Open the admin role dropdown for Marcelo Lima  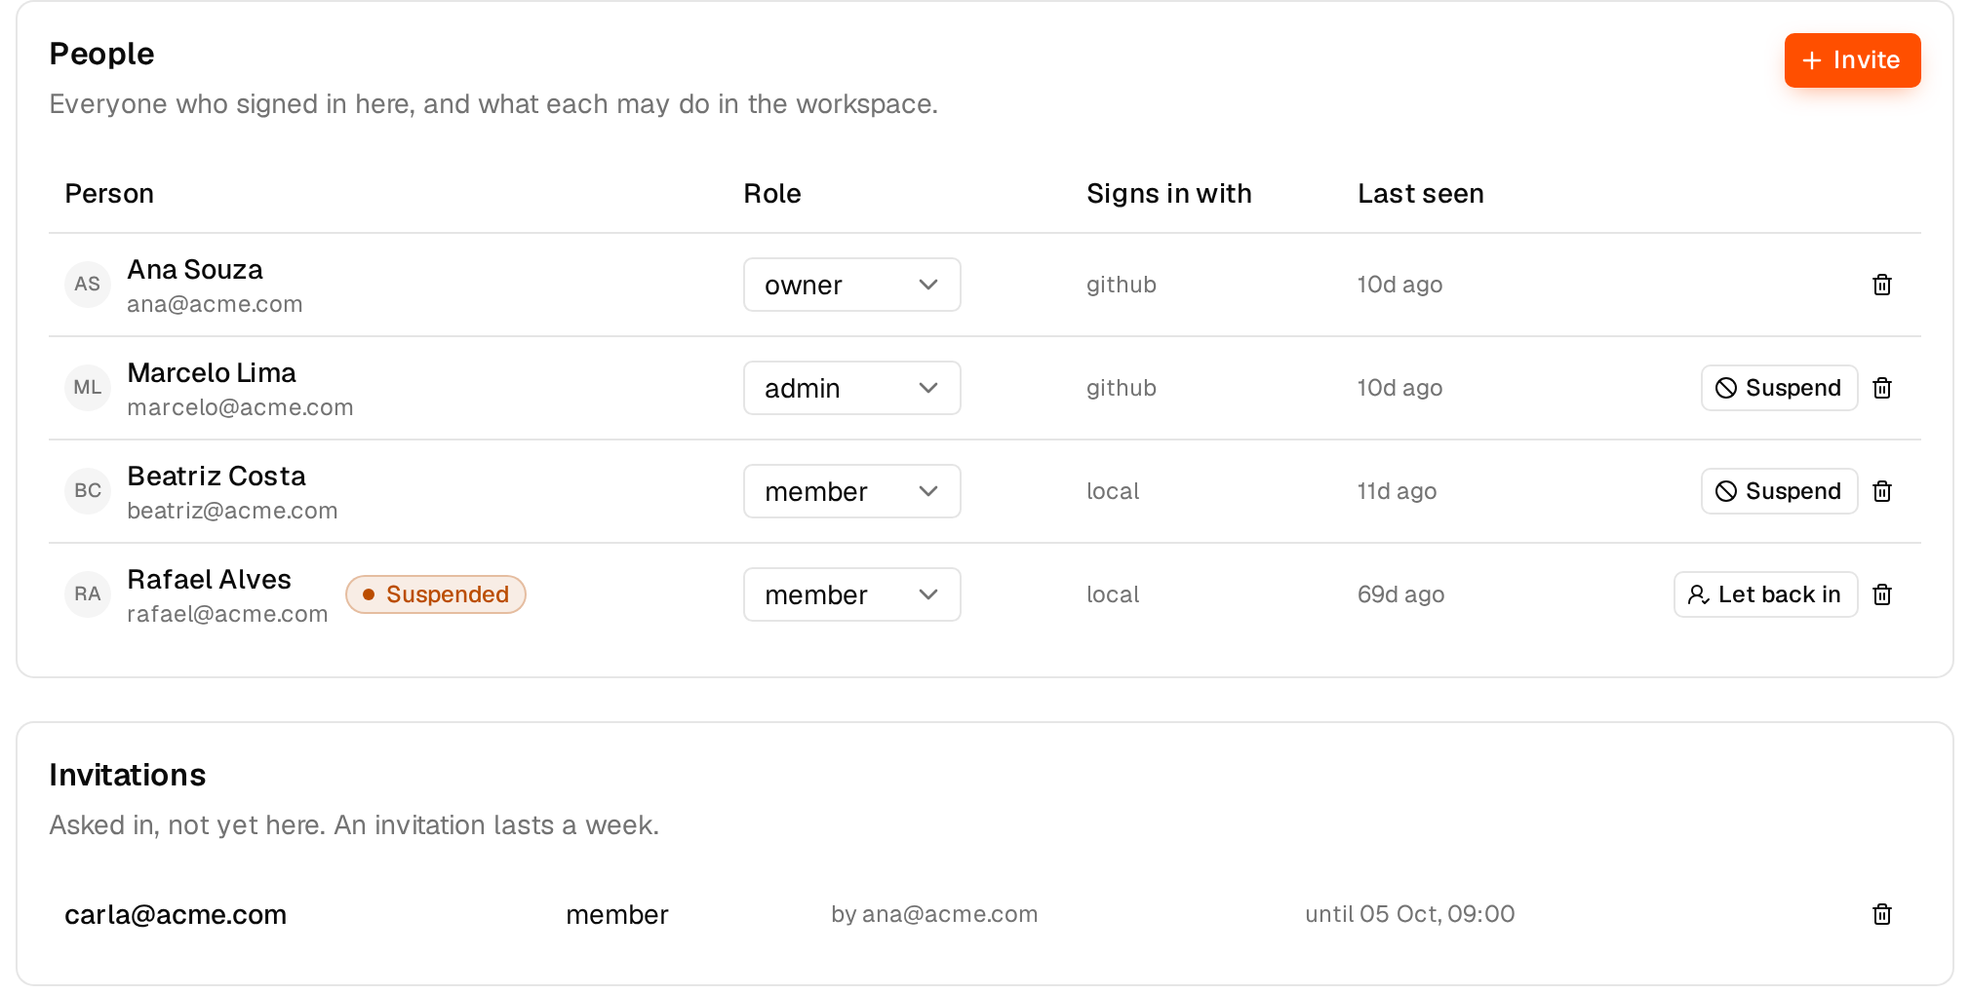click(x=852, y=388)
